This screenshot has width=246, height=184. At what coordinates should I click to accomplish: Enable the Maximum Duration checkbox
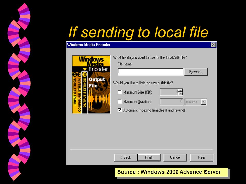(x=120, y=102)
